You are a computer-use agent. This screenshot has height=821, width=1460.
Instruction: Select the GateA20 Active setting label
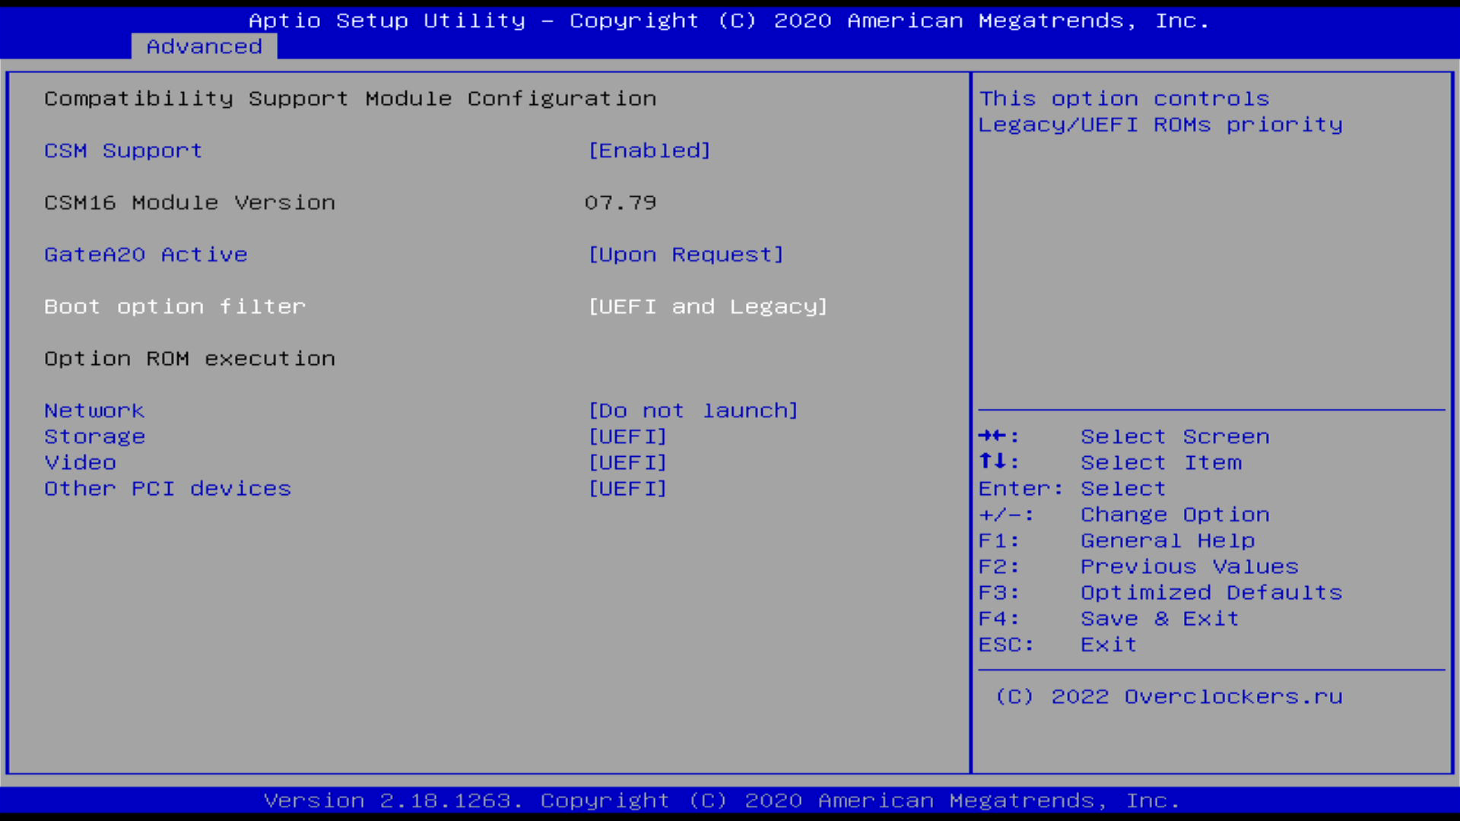146,255
